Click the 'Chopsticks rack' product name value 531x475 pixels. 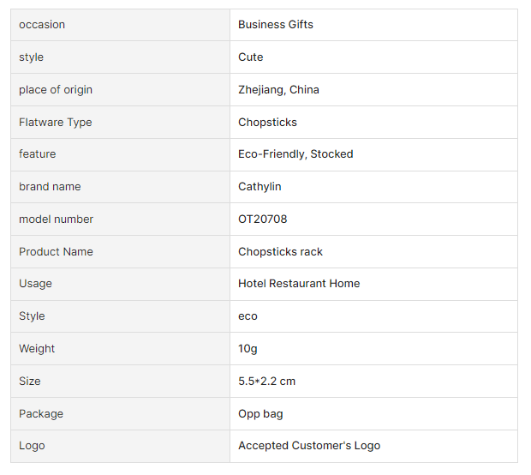pos(280,252)
